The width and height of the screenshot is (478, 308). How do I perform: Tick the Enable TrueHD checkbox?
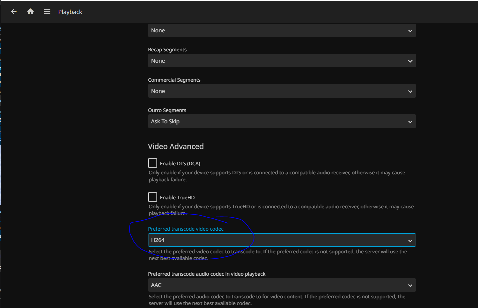coord(152,197)
